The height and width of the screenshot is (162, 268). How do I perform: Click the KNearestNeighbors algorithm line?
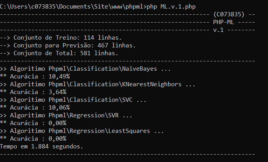point(97,84)
